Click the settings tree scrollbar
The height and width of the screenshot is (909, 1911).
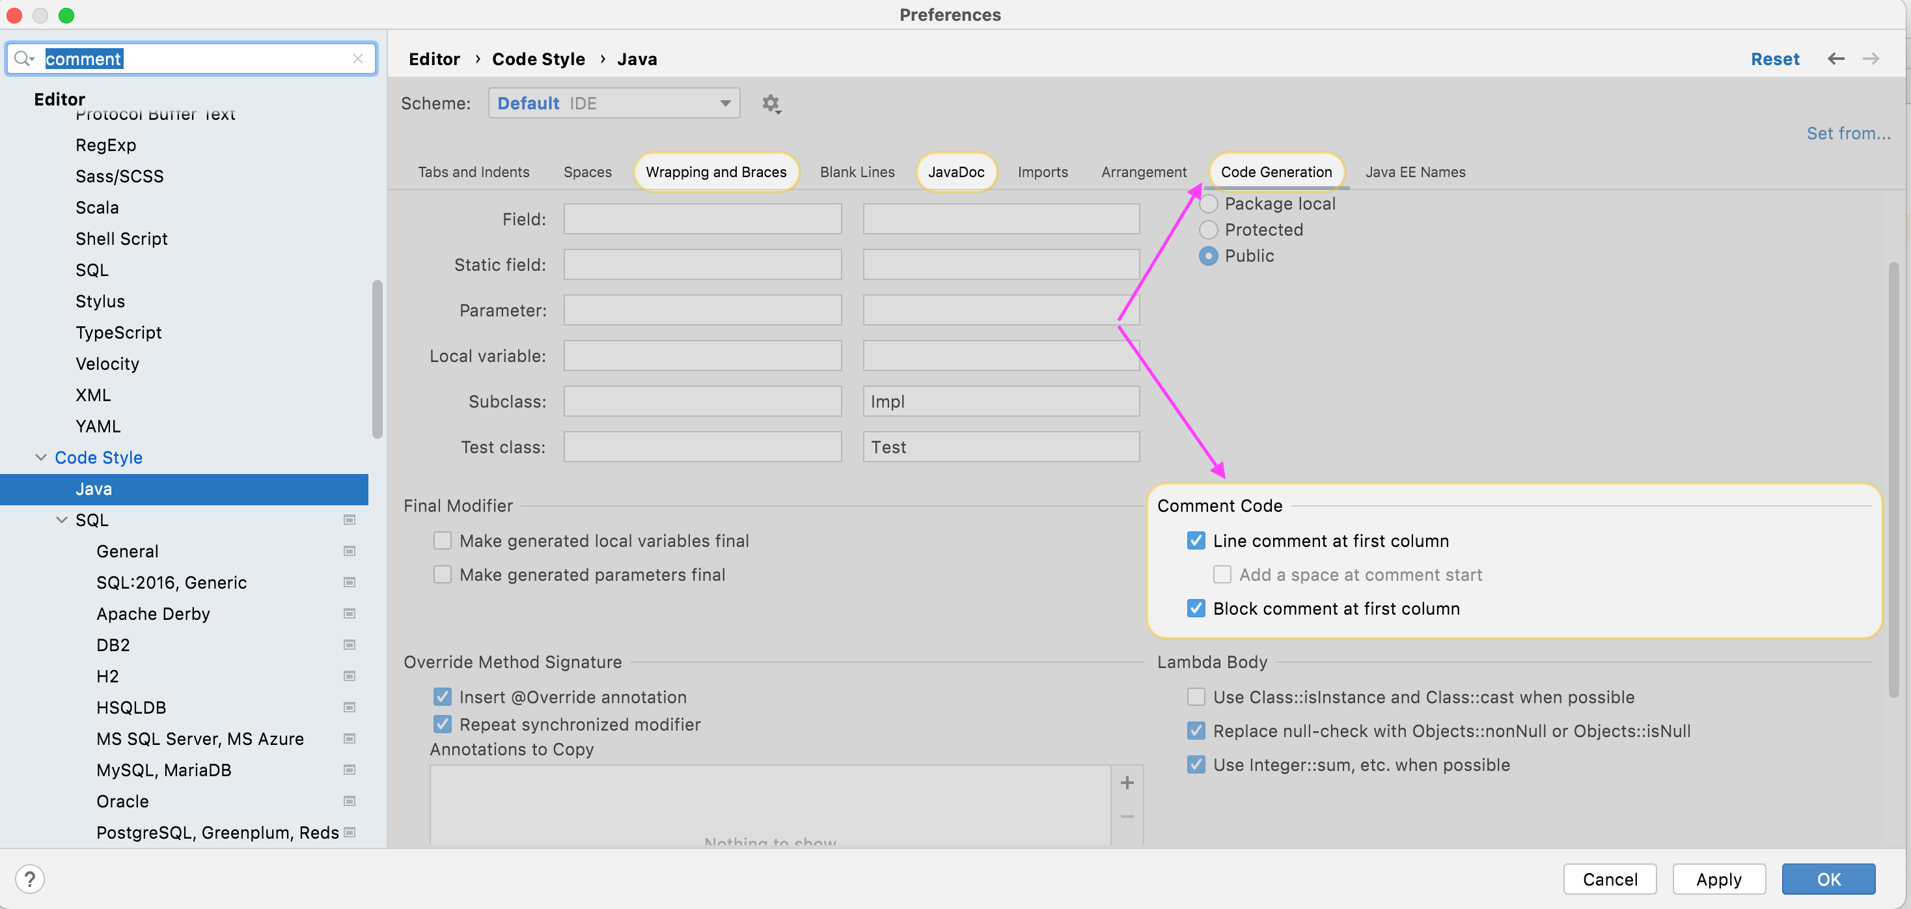377,360
